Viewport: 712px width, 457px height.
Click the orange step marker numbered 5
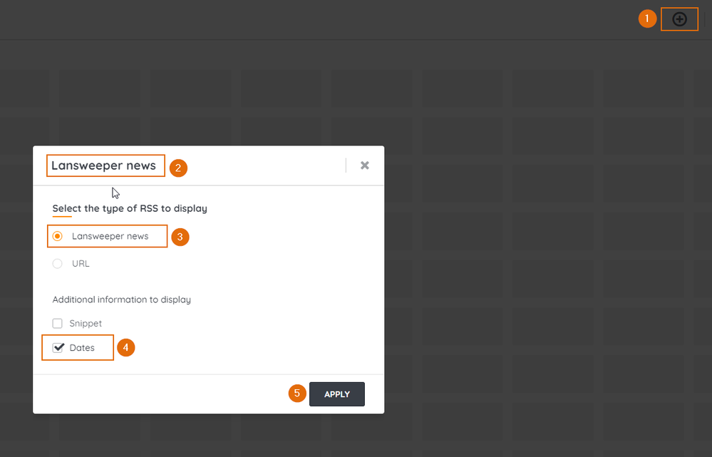click(297, 394)
